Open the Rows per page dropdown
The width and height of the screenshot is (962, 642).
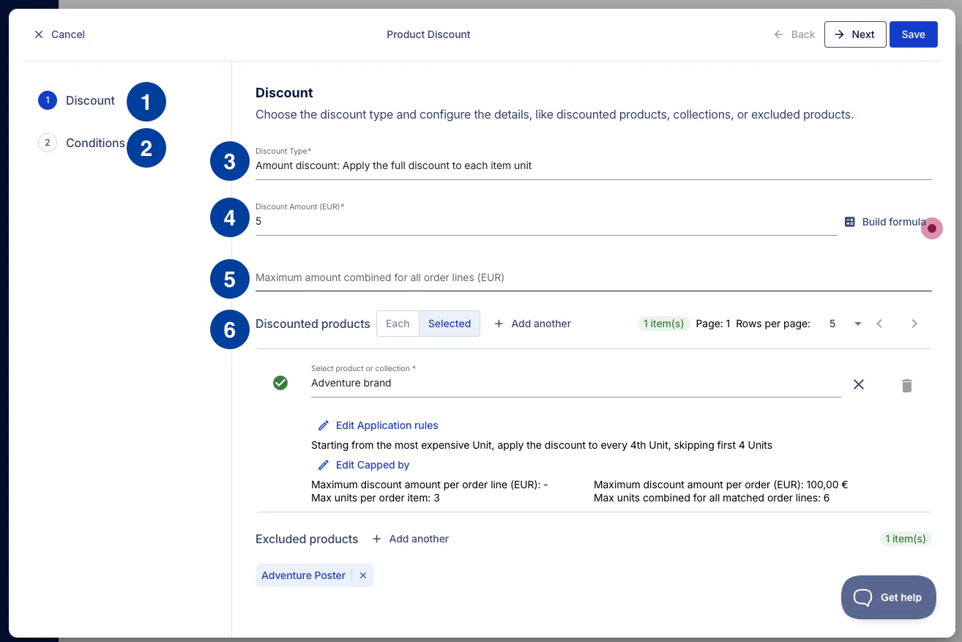845,324
